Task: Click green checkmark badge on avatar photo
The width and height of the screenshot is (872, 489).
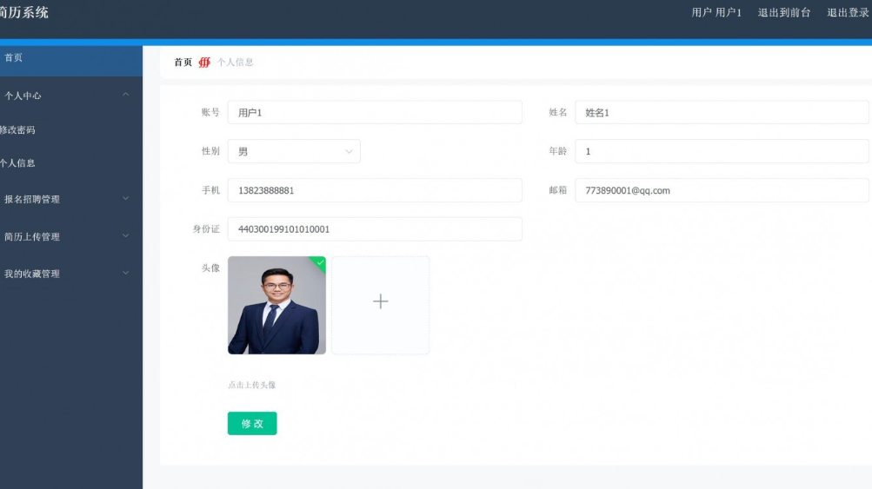Action: coord(320,261)
